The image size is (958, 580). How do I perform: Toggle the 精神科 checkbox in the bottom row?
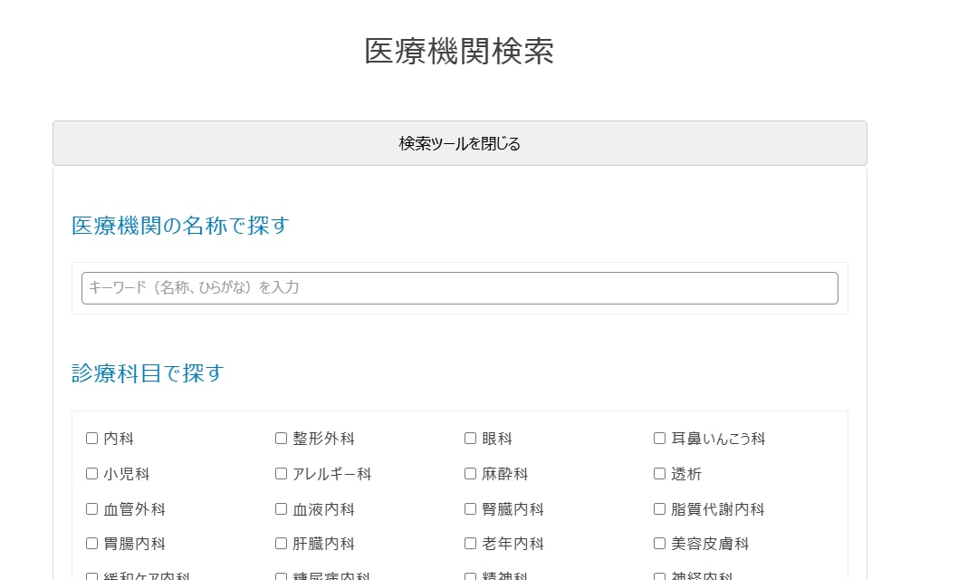pyautogui.click(x=470, y=576)
